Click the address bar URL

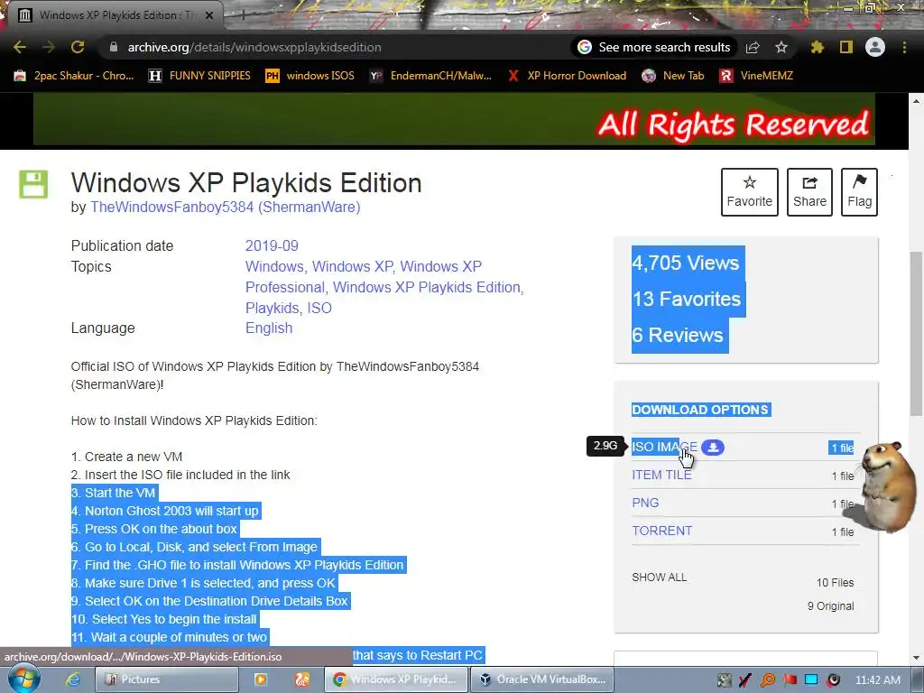(x=254, y=47)
